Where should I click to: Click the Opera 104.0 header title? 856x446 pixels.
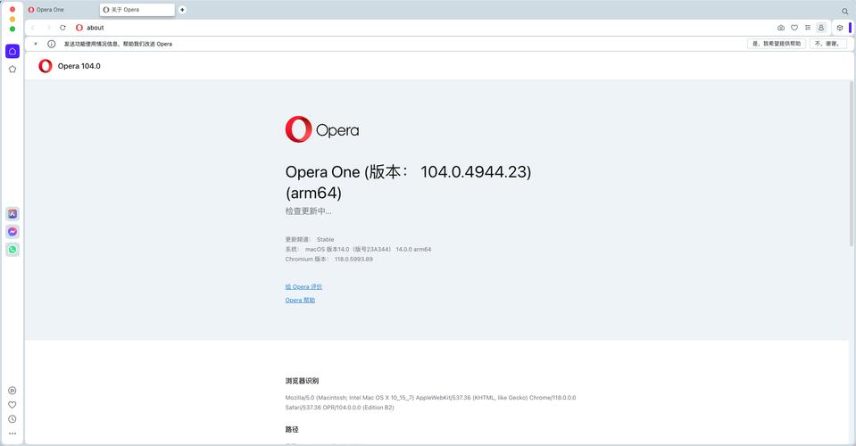pyautogui.click(x=79, y=66)
